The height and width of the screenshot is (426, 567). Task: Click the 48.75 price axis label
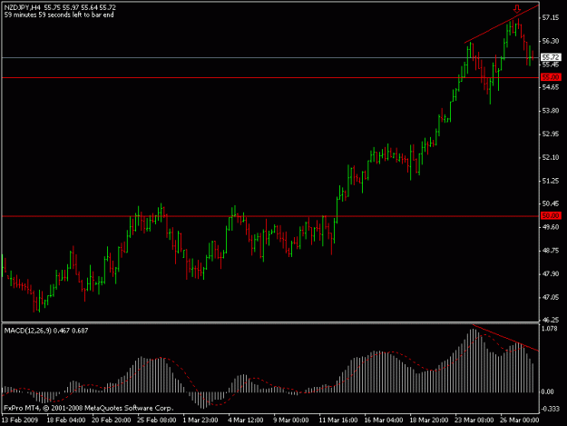pos(551,251)
